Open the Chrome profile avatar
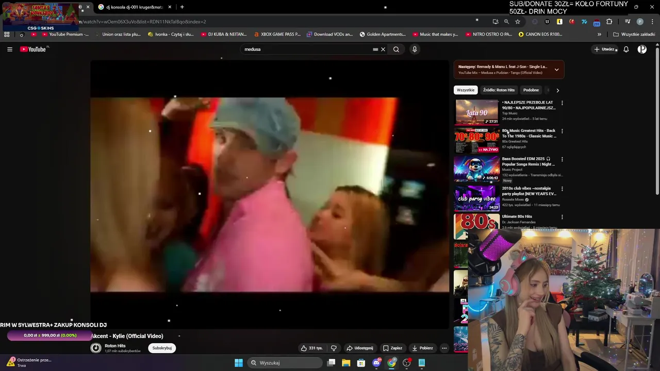 (x=640, y=22)
